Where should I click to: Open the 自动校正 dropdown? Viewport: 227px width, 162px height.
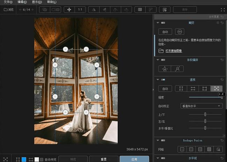[201, 106]
